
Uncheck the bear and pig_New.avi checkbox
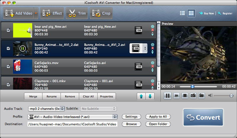(8, 30)
